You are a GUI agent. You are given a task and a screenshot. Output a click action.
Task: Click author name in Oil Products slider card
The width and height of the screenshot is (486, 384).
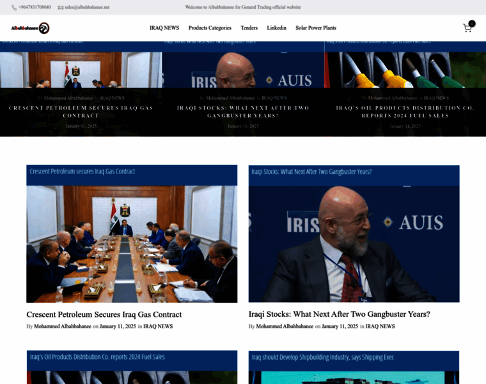tap(393, 98)
